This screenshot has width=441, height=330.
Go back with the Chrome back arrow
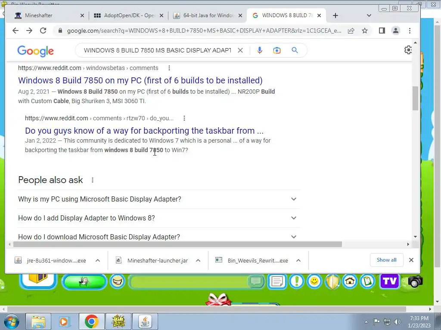pyautogui.click(x=16, y=31)
